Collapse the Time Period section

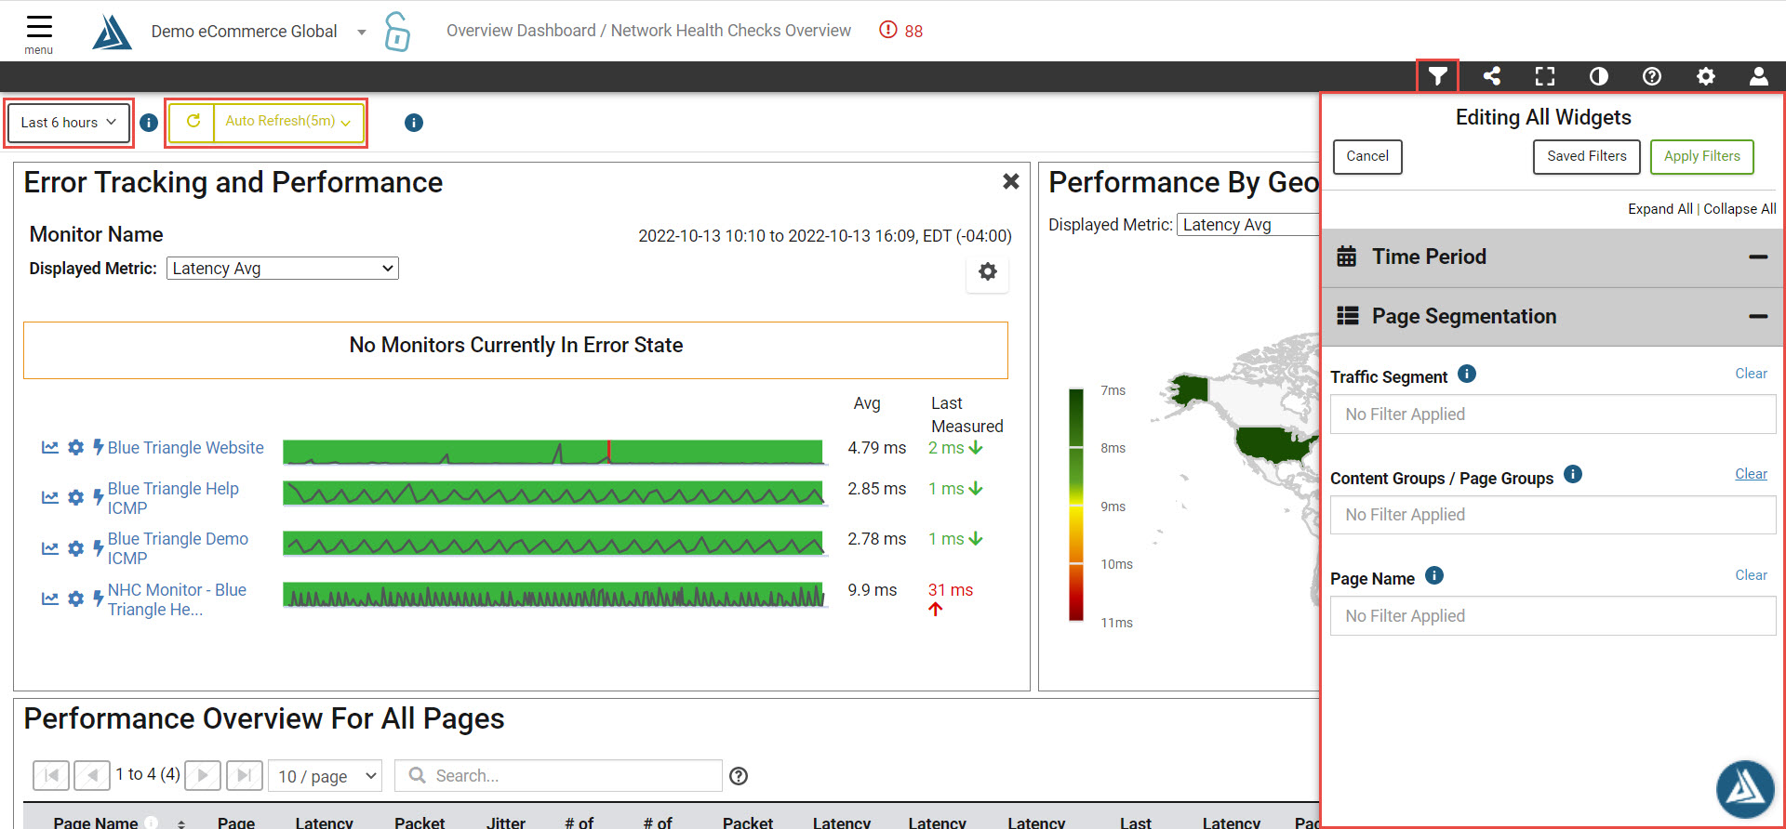coord(1758,257)
